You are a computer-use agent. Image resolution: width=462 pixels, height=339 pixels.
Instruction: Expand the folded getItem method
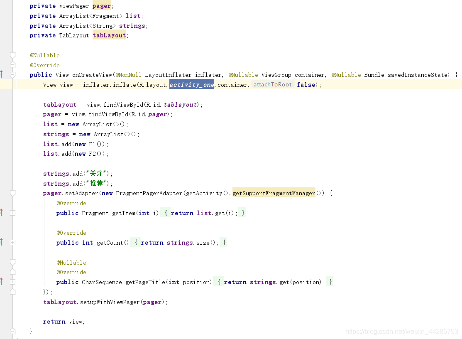[x=13, y=213]
